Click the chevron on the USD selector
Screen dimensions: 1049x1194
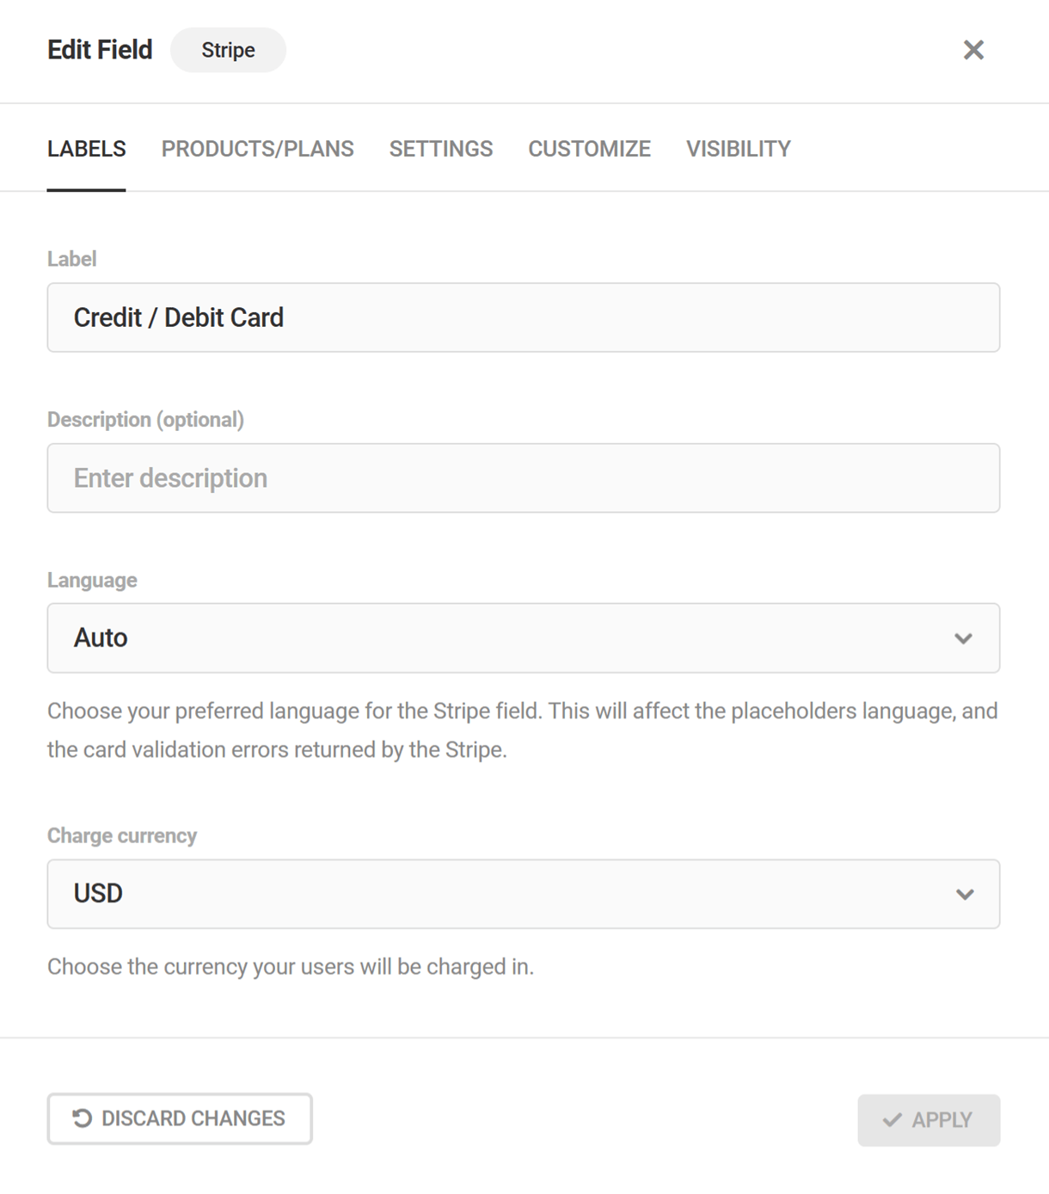pos(965,895)
